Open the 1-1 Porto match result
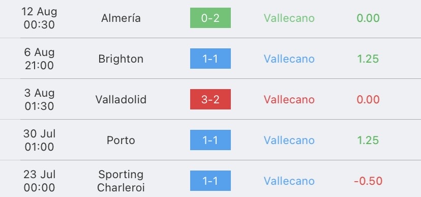The width and height of the screenshot is (421, 197). coord(210,140)
